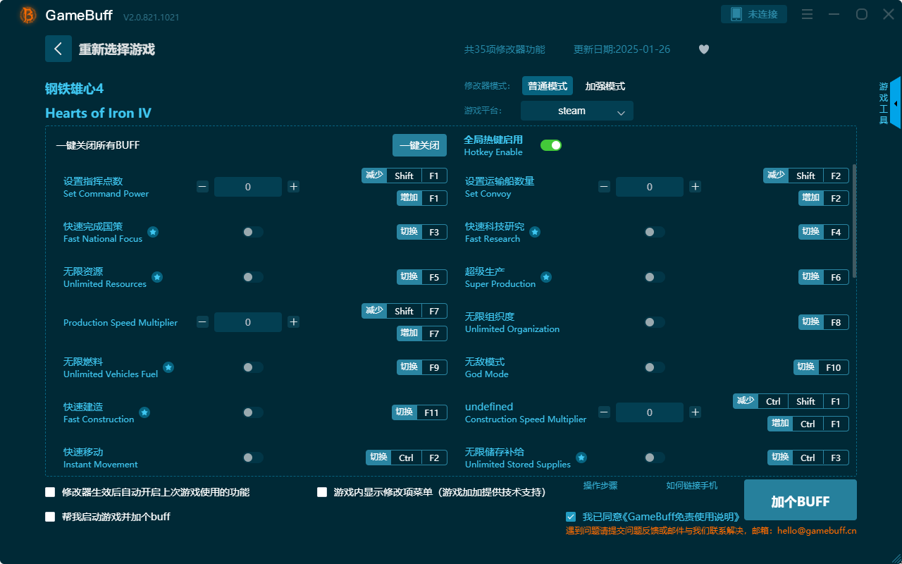Image resolution: width=902 pixels, height=564 pixels.
Task: Click the star beside Super Production
Action: coord(545,276)
